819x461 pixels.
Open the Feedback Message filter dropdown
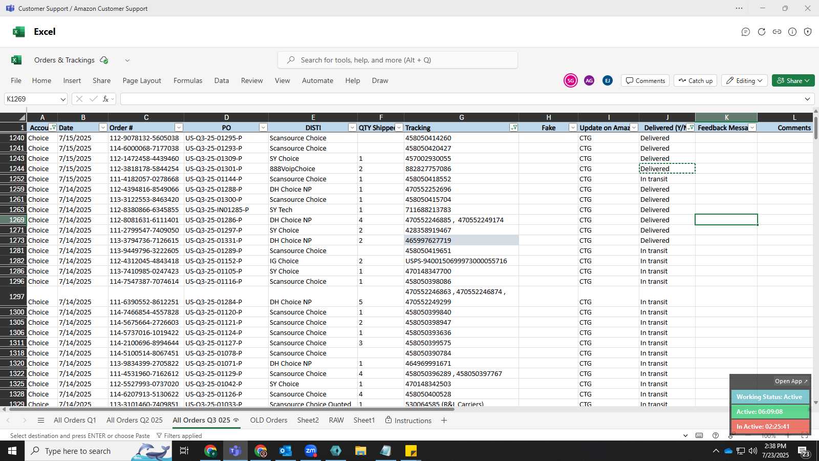pyautogui.click(x=752, y=128)
